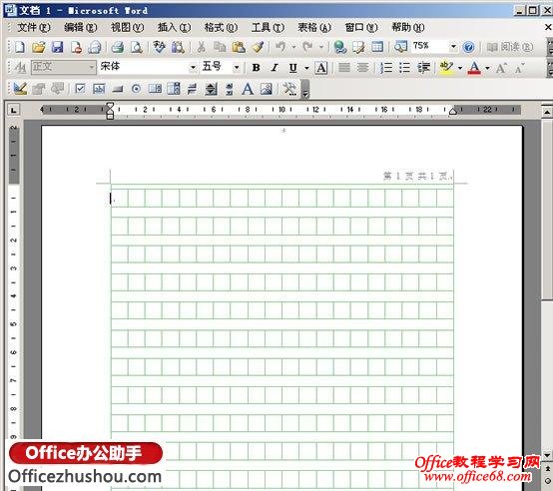Expand Control Toolbox toolbar options

pyautogui.click(x=305, y=89)
